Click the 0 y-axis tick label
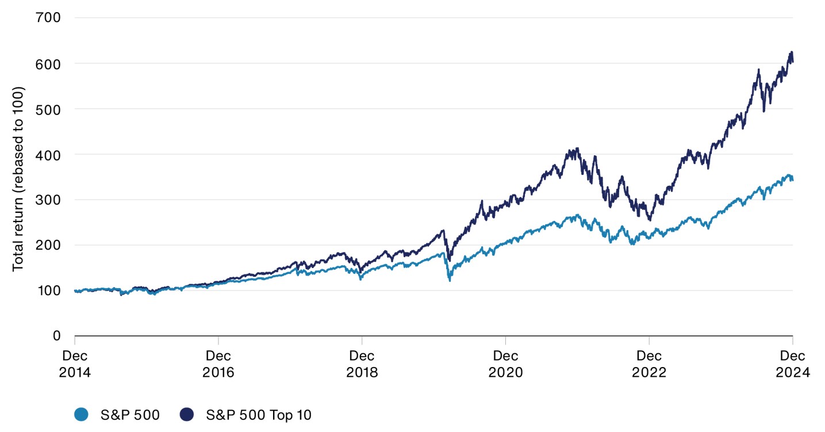This screenshot has height=432, width=825. (x=57, y=335)
